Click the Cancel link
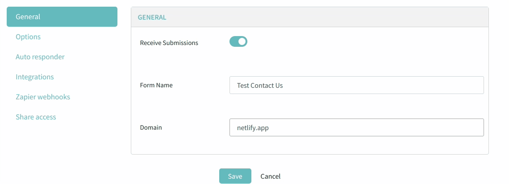The image size is (509, 184). click(x=271, y=176)
